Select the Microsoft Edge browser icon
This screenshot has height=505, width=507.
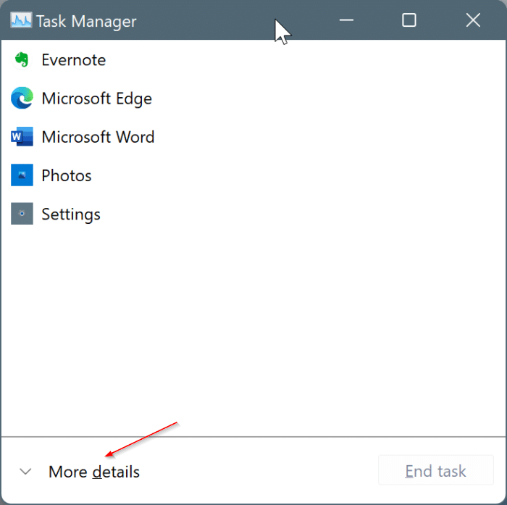tap(22, 98)
